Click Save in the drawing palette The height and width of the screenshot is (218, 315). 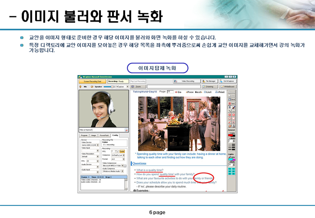(x=232, y=99)
